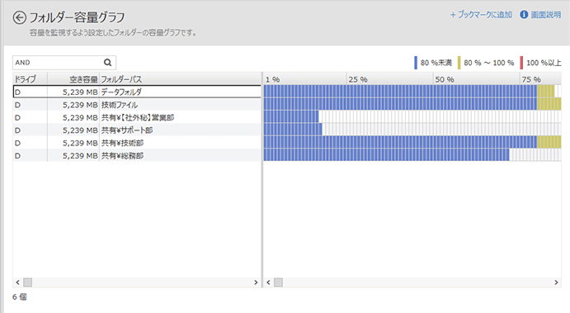The height and width of the screenshot is (313, 570).
Task: Select the 共有¥サポート部 row
Action: tap(137, 130)
